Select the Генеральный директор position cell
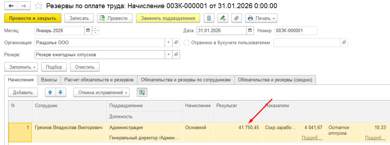This screenshot has width=390, height=145. coord(144,137)
